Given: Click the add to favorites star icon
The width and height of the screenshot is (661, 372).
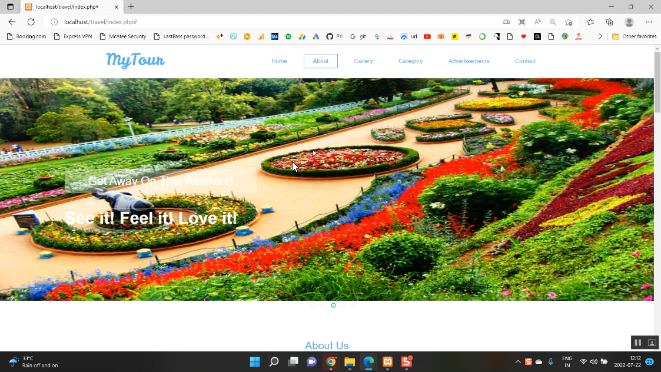Looking at the screenshot, I should tap(569, 22).
